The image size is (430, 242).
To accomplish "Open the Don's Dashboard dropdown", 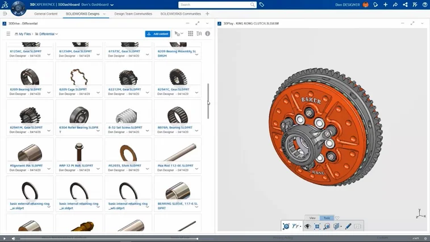I will tap(111, 5).
